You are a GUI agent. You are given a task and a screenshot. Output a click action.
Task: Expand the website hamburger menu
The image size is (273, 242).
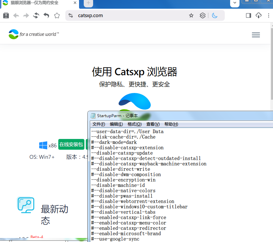(x=256, y=35)
